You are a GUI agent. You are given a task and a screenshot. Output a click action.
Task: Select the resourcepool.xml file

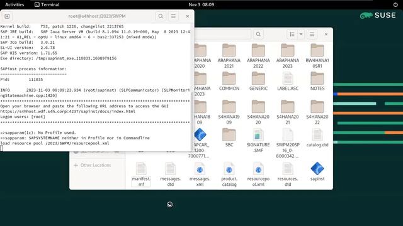pos(258,175)
